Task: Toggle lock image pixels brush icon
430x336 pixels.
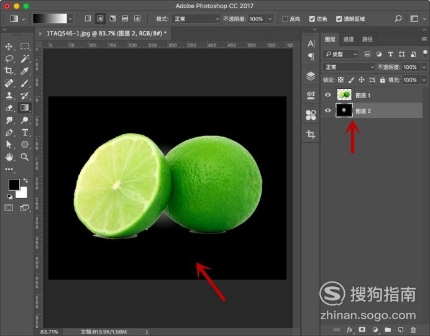Action: coord(351,80)
